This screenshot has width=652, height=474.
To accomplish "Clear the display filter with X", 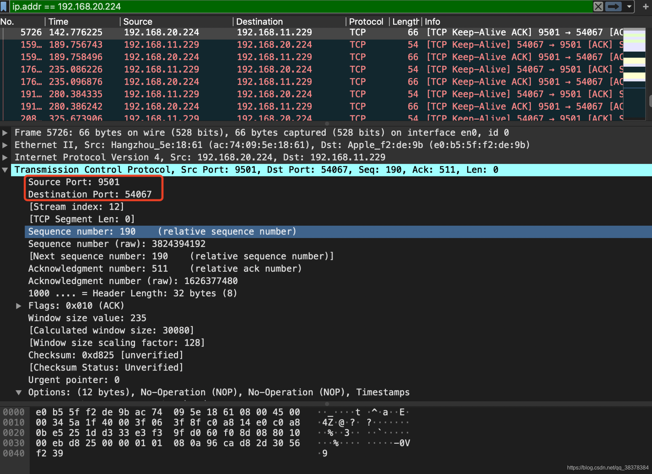I will click(x=598, y=6).
